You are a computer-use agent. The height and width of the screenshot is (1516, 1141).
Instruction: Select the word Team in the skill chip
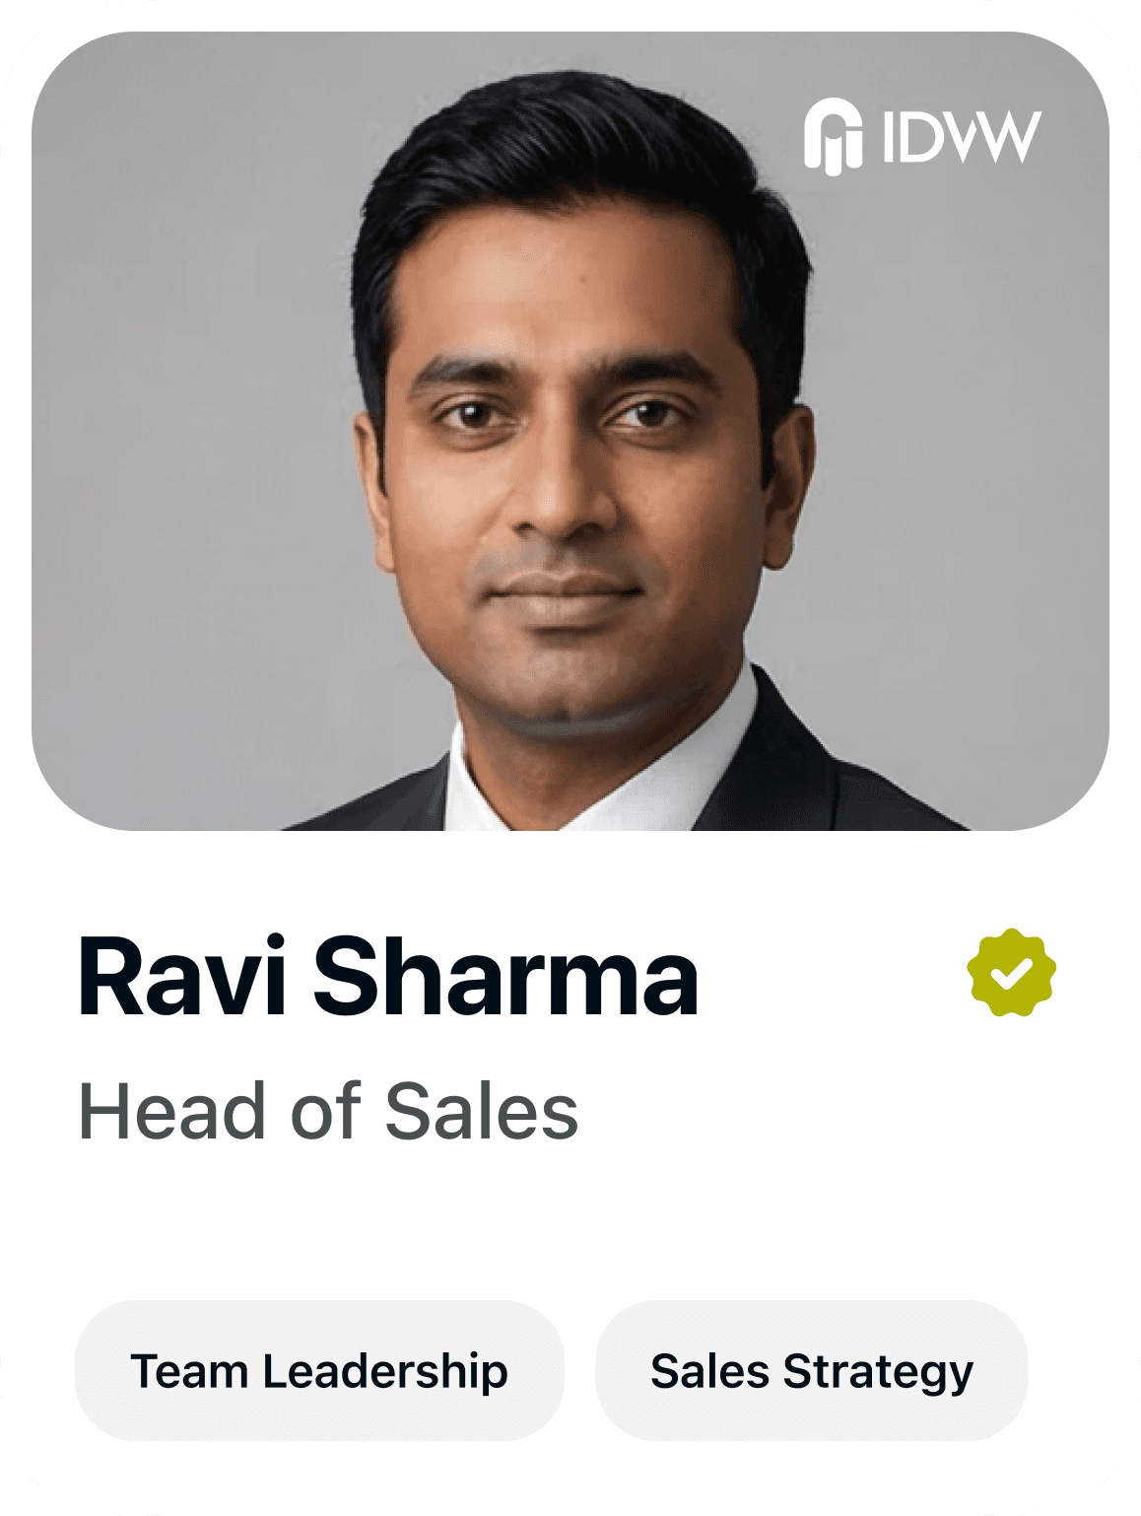(189, 1371)
